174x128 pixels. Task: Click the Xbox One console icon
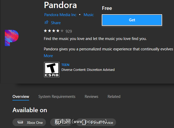click(x=20, y=122)
